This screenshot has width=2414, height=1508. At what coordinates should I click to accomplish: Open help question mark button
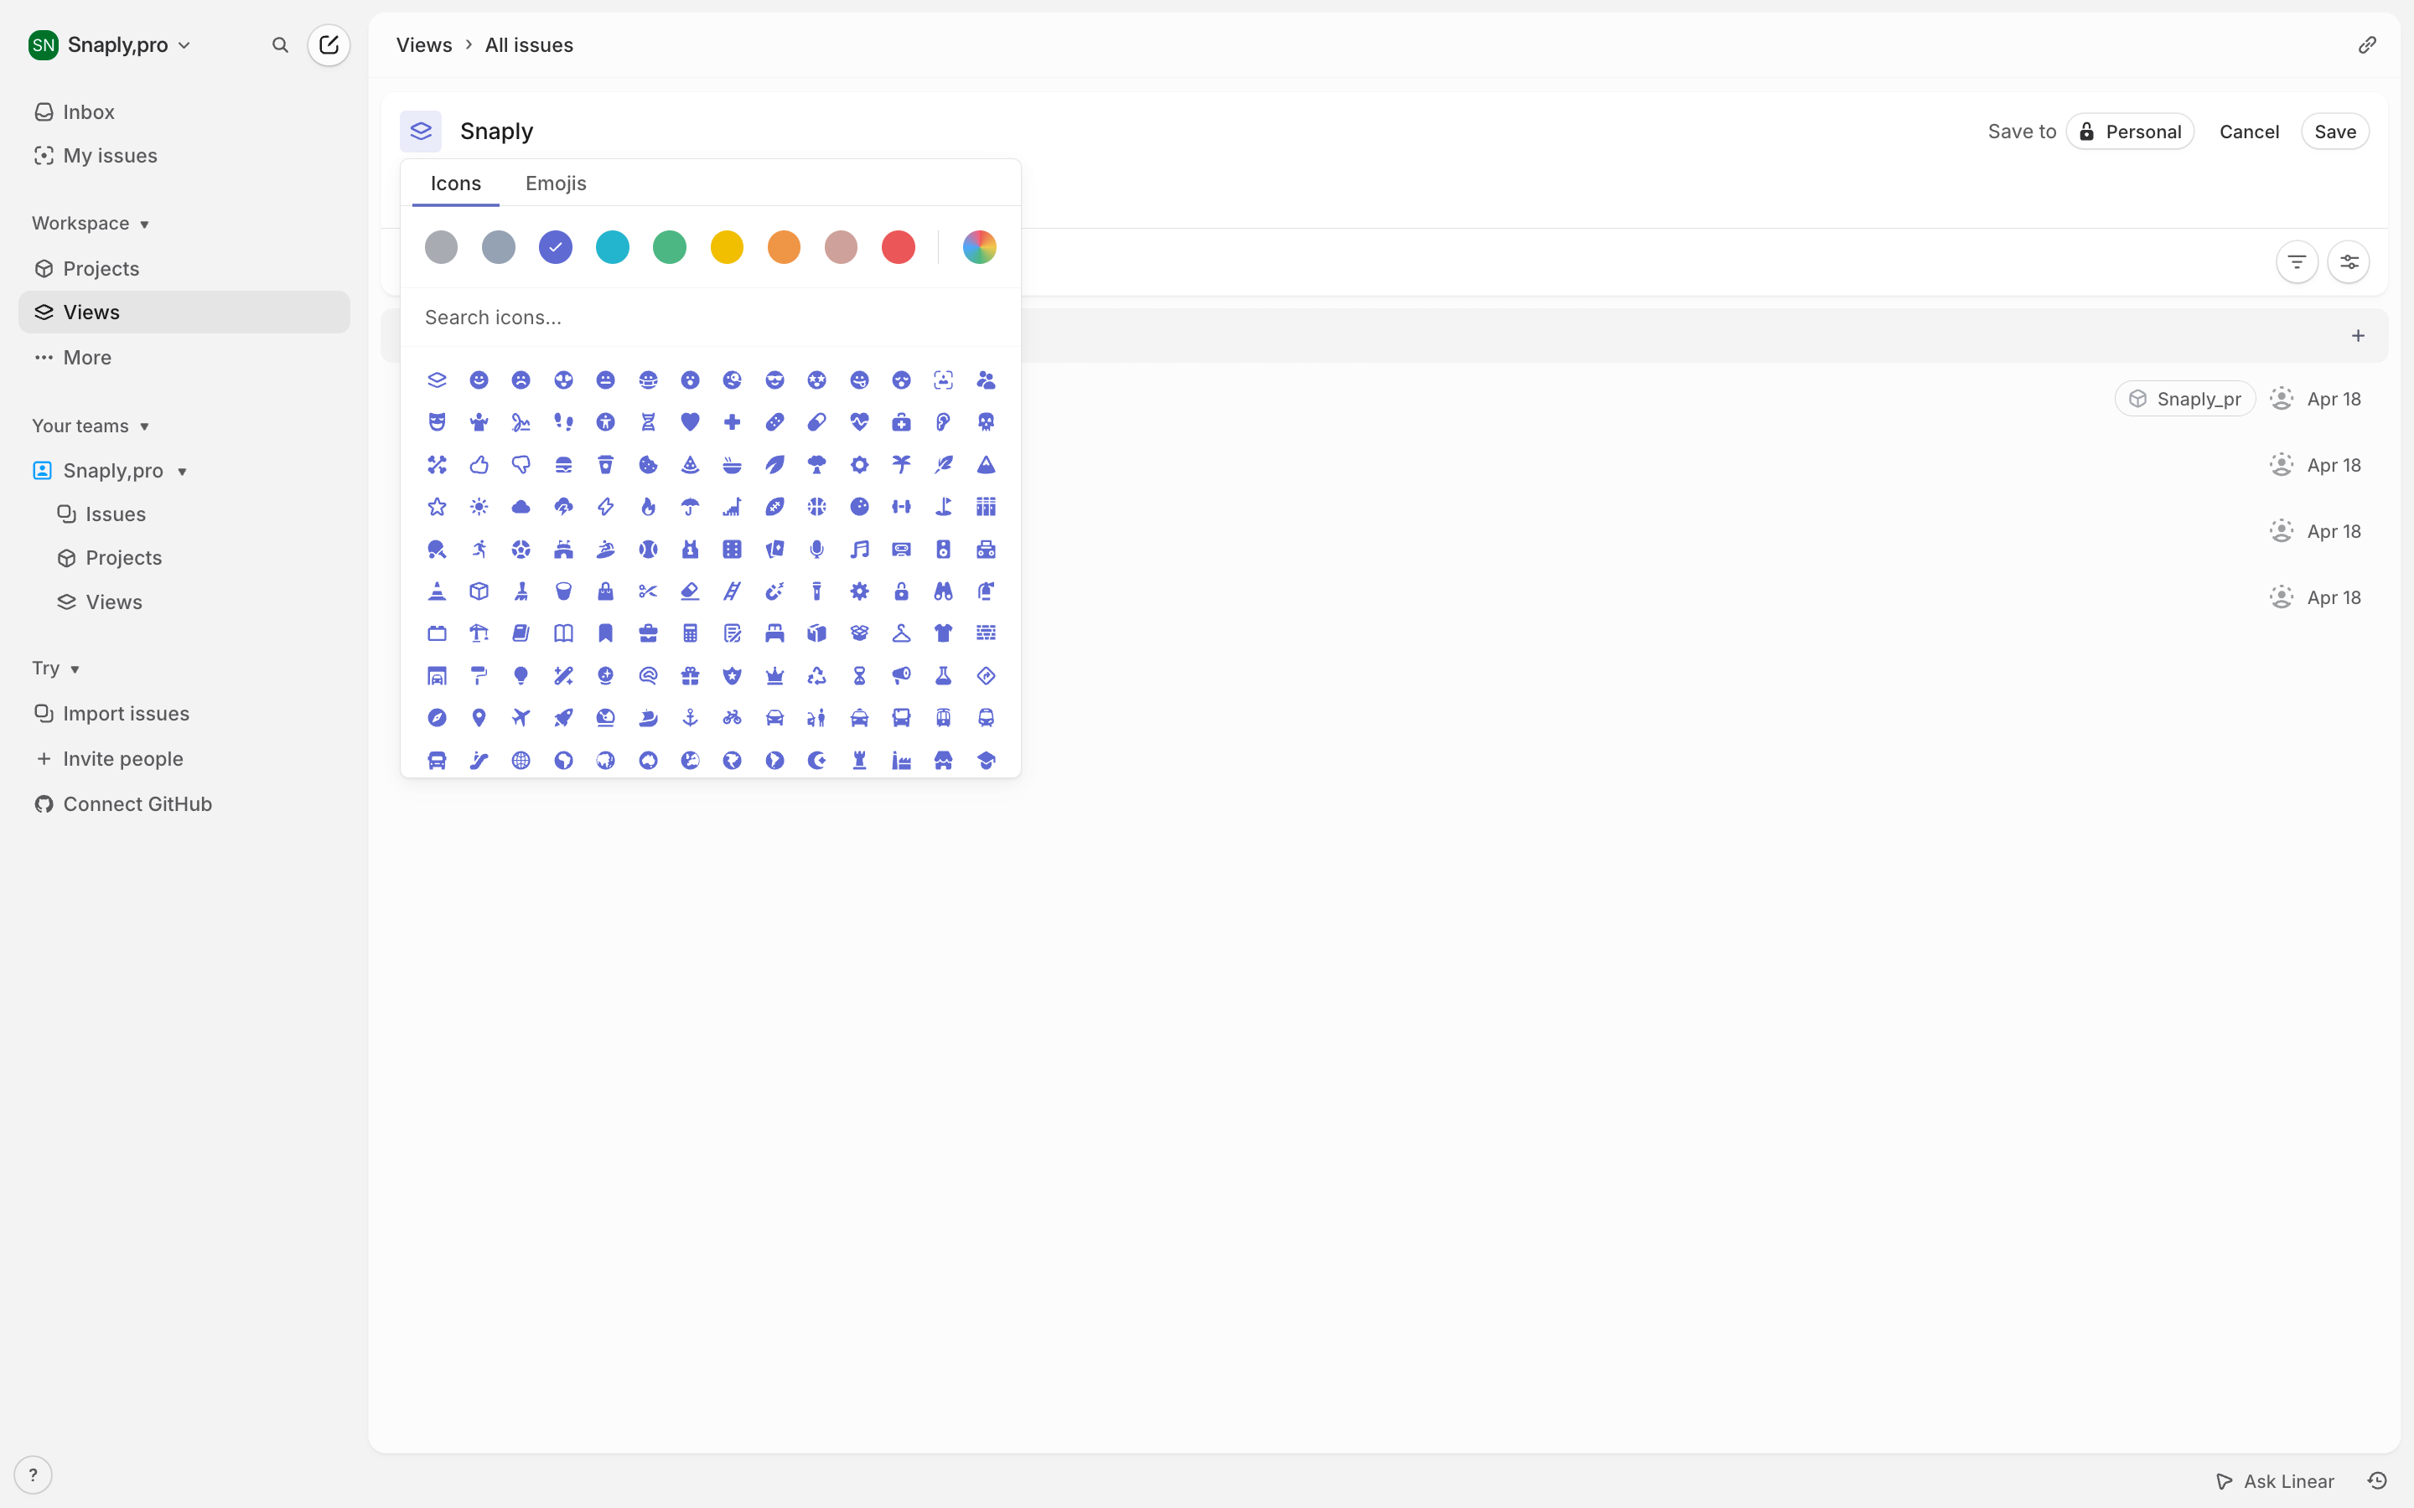tap(33, 1475)
